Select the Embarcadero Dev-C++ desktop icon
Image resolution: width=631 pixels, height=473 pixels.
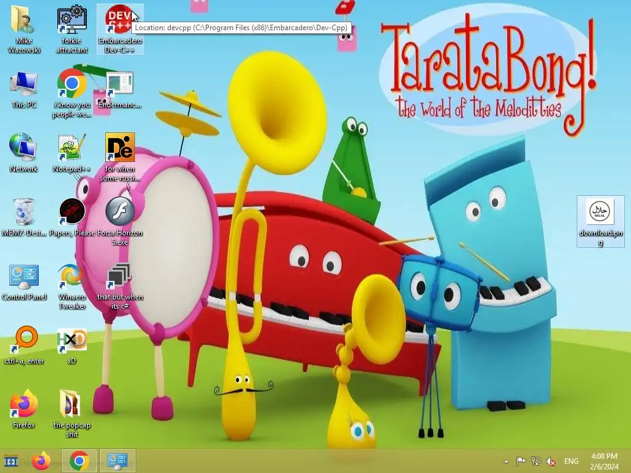coord(120,29)
